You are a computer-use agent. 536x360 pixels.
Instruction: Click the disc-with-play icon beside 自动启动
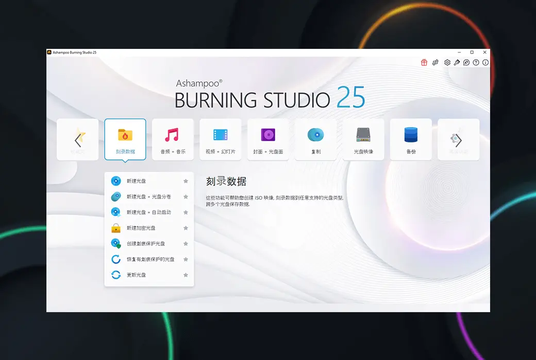coord(116,212)
